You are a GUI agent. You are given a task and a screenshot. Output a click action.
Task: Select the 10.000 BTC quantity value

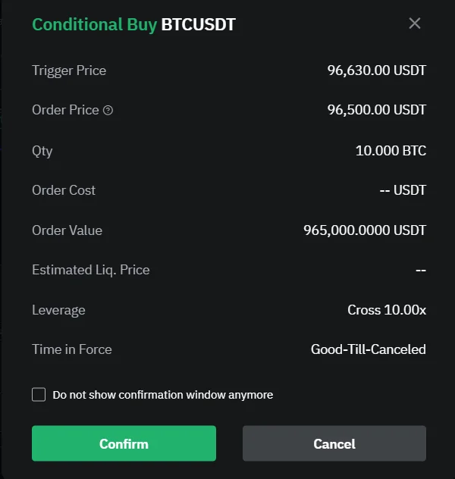[391, 150]
